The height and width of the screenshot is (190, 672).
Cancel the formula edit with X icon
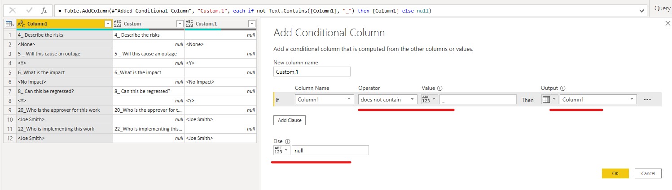pos(13,10)
